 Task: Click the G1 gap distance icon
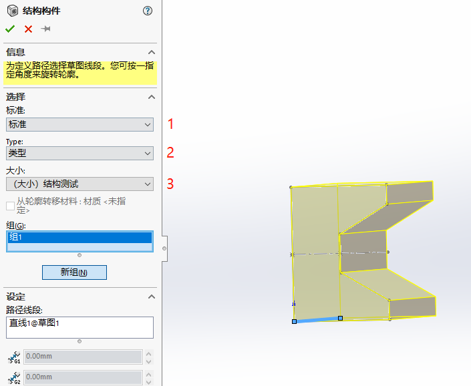(14, 357)
